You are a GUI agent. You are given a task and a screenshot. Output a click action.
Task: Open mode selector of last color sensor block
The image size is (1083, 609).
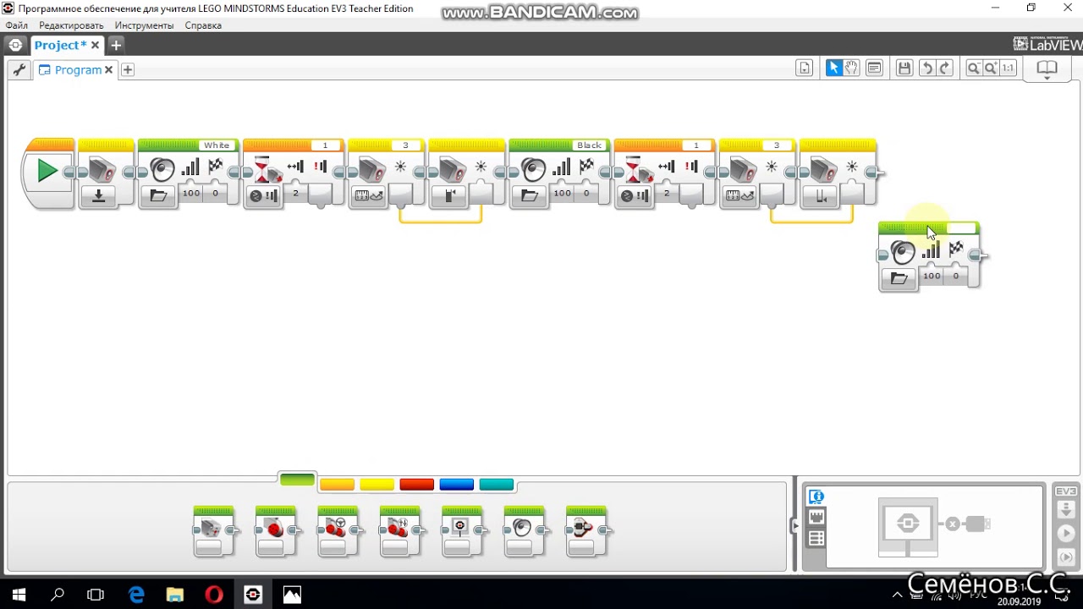821,196
